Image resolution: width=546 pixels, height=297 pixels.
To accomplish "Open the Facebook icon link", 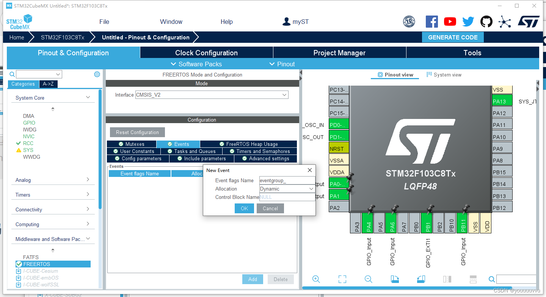I will pyautogui.click(x=431, y=22).
